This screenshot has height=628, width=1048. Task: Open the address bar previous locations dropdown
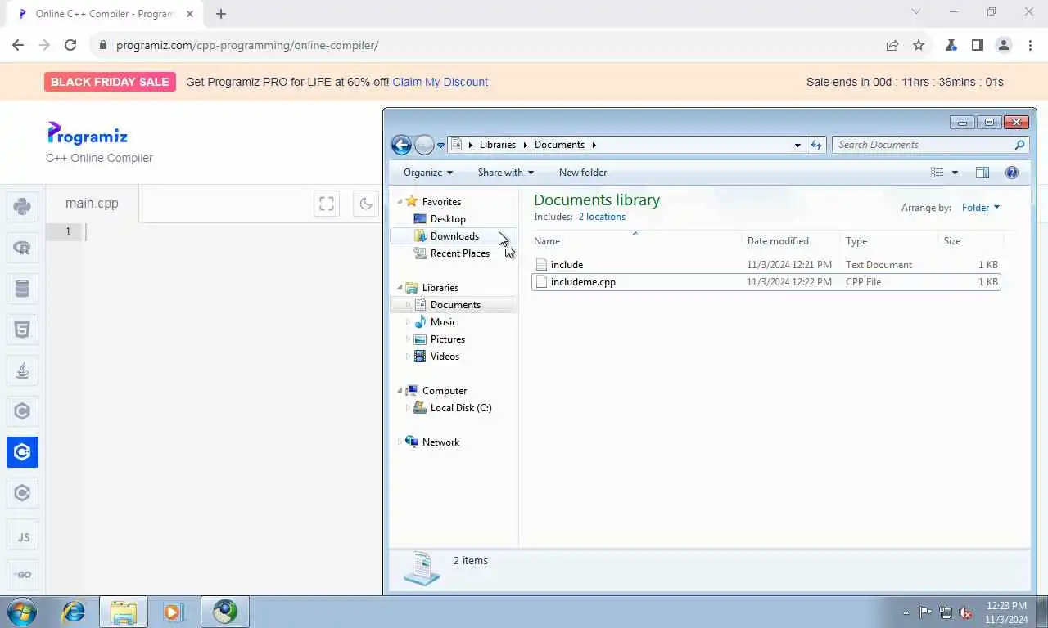(x=797, y=145)
